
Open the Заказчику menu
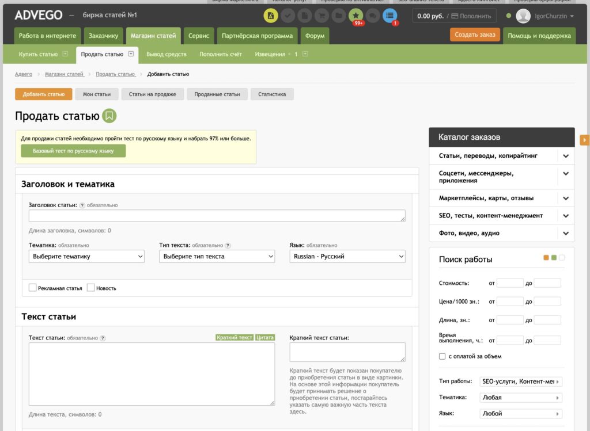click(x=104, y=36)
